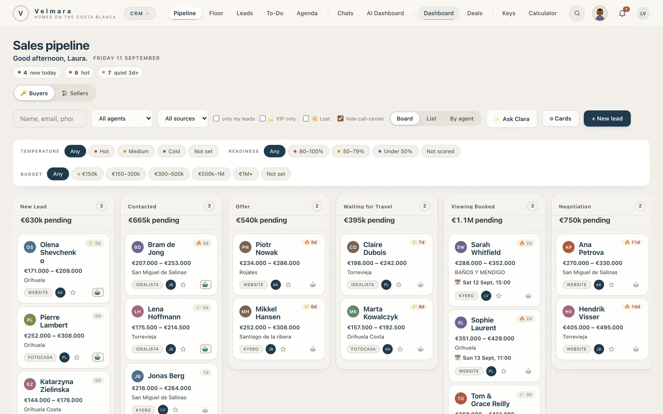This screenshot has width=663, height=414.
Task: Open the All sources dropdown
Action: [183, 118]
